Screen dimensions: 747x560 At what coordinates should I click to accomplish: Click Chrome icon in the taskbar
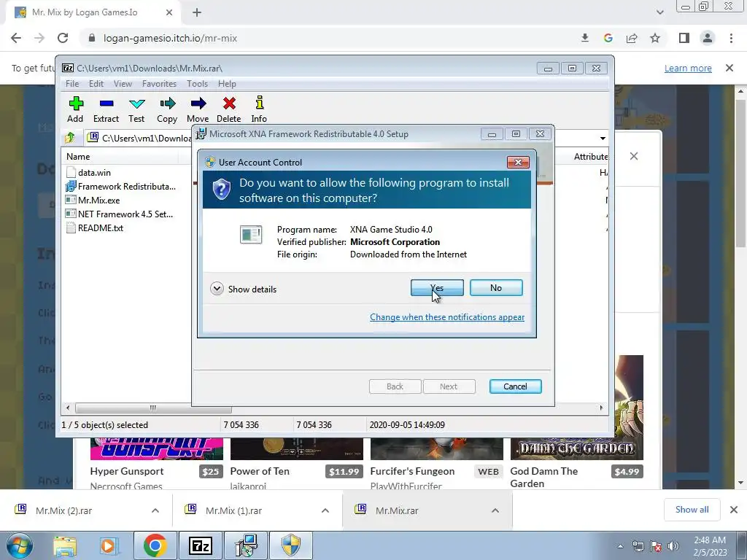click(x=155, y=545)
